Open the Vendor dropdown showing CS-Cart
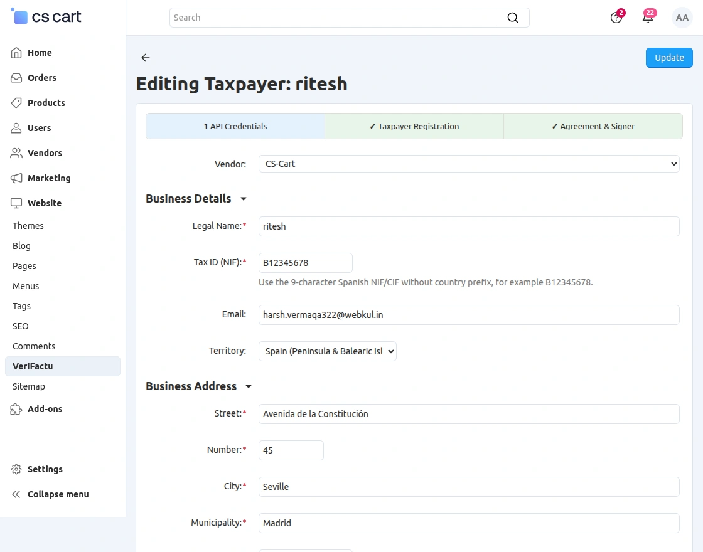Viewport: 703px width, 552px height. click(469, 164)
